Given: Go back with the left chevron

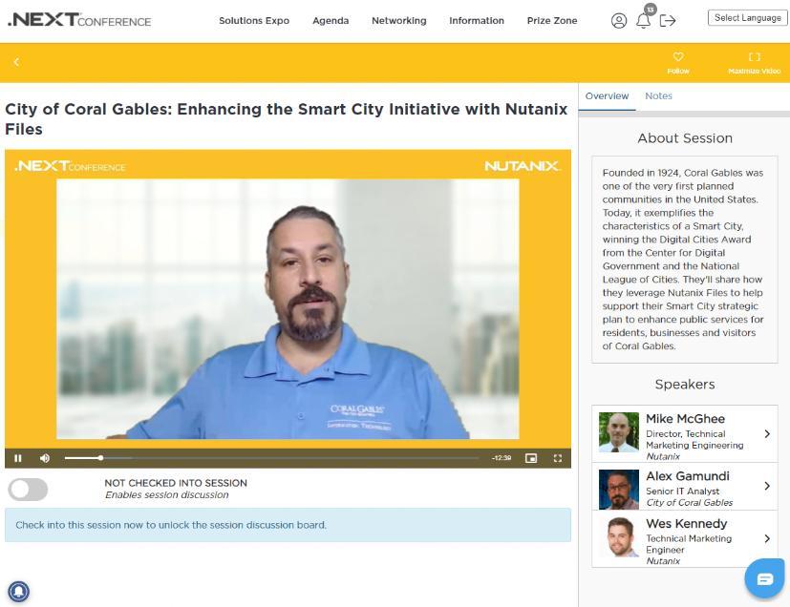Looking at the screenshot, I should pos(16,62).
